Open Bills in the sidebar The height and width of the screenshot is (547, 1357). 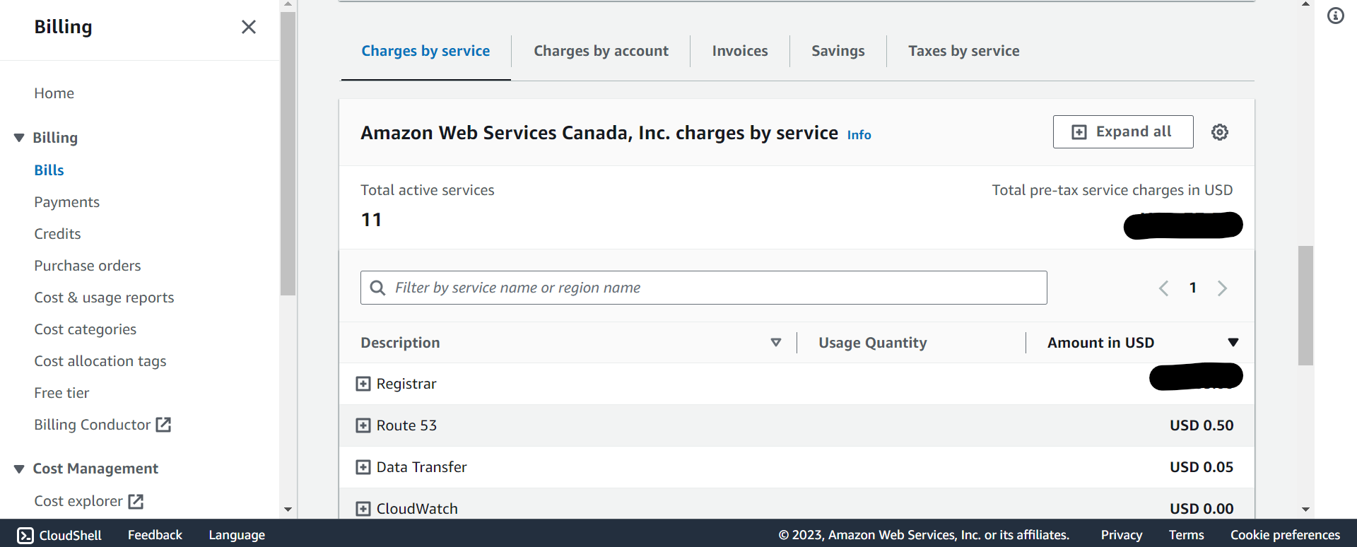tap(49, 170)
